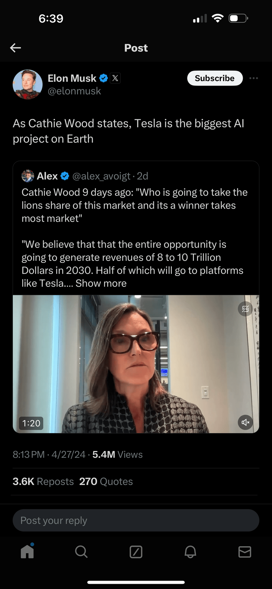The image size is (272, 589).
Task: Toggle video captions icon
Action: point(245,309)
